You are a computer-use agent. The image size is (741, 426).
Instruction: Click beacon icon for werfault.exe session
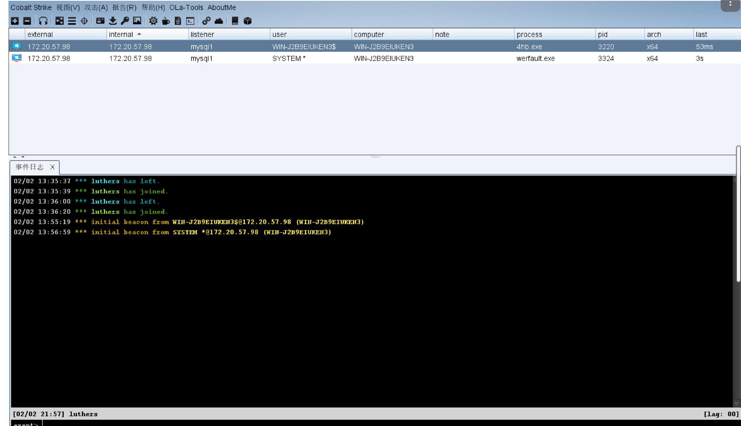[x=17, y=58]
